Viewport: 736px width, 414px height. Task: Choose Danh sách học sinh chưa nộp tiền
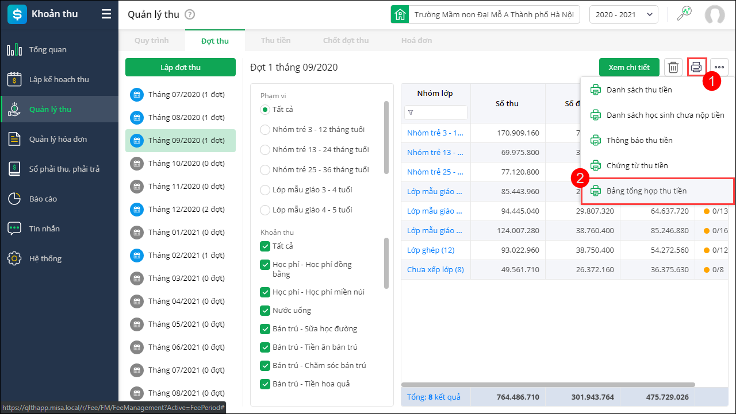point(657,115)
